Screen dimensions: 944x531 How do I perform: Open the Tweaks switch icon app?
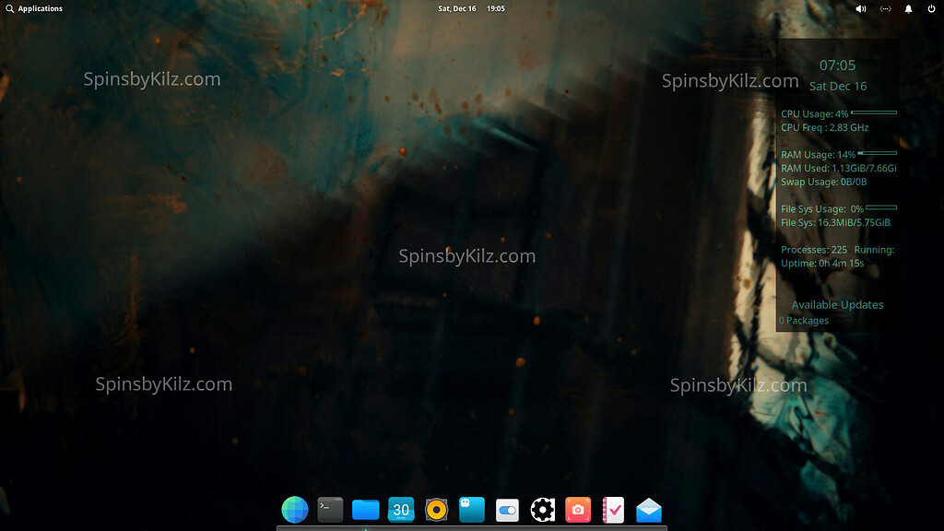click(x=507, y=509)
